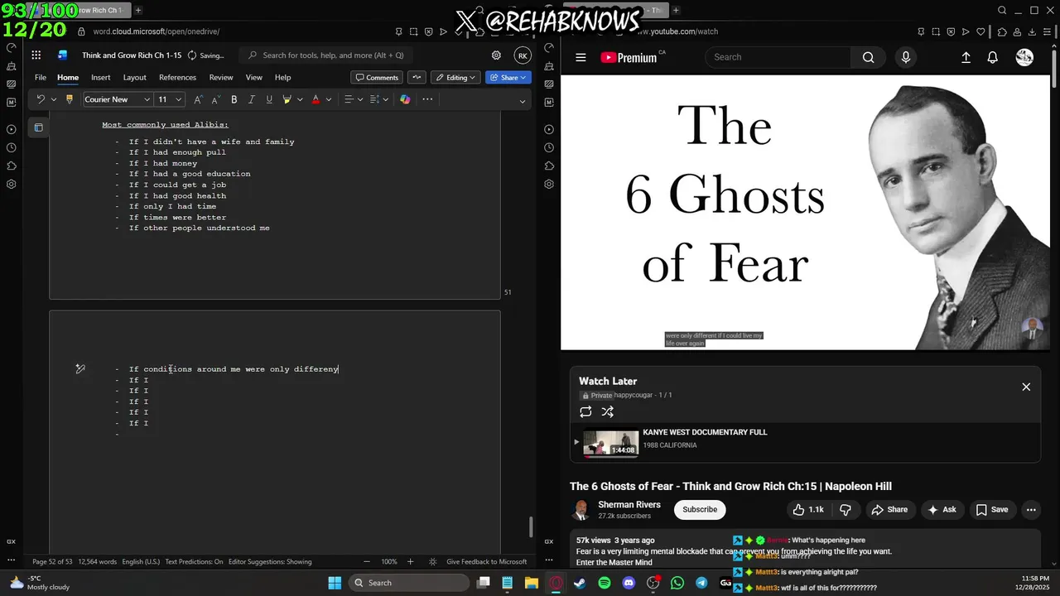This screenshot has height=596, width=1060.
Task: Click Give Feedback to Microsoft
Action: [487, 562]
